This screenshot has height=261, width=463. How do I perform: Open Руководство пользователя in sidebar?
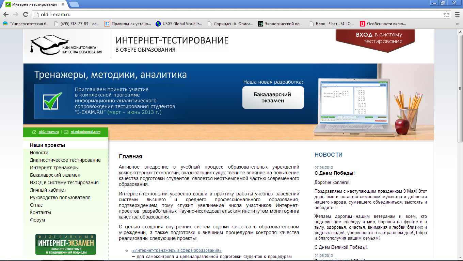pyautogui.click(x=60, y=197)
